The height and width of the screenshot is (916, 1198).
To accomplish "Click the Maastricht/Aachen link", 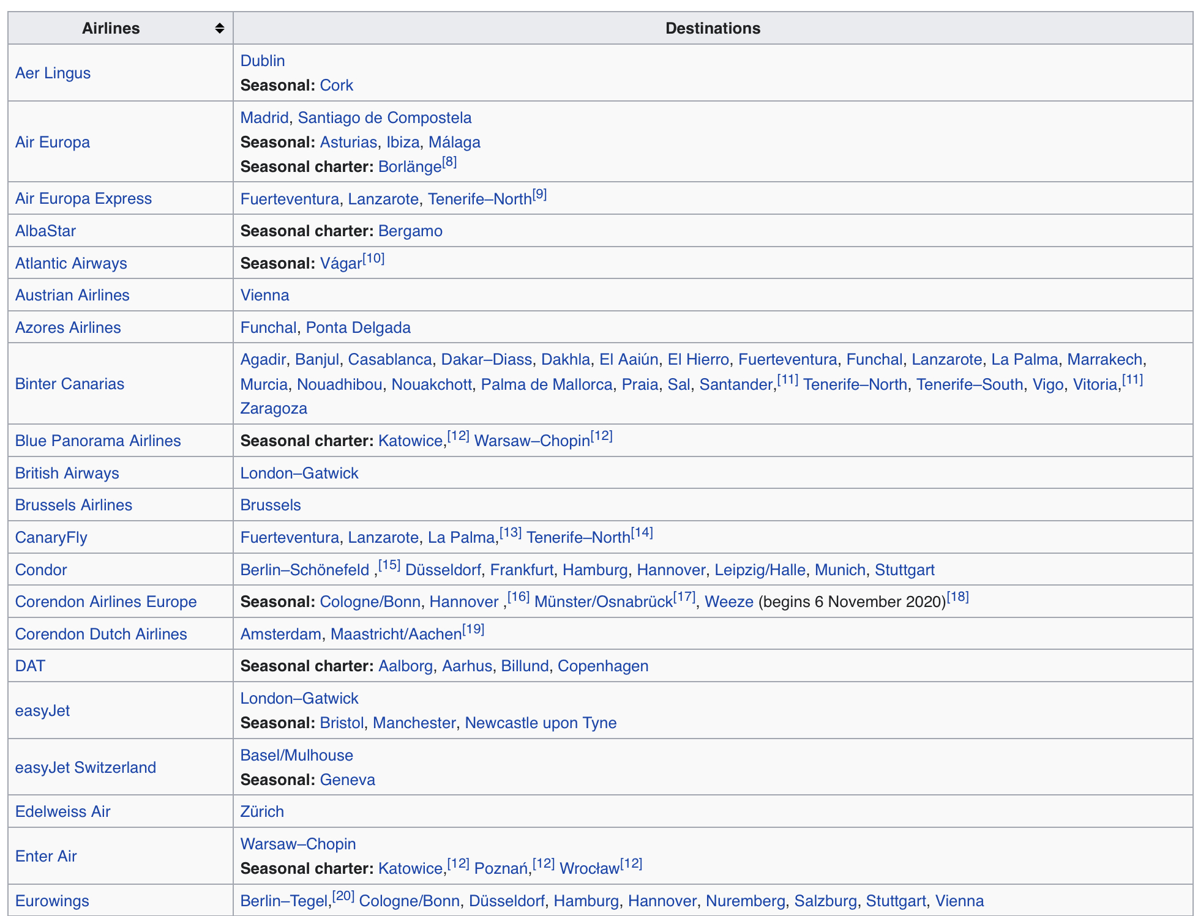I will 396,634.
